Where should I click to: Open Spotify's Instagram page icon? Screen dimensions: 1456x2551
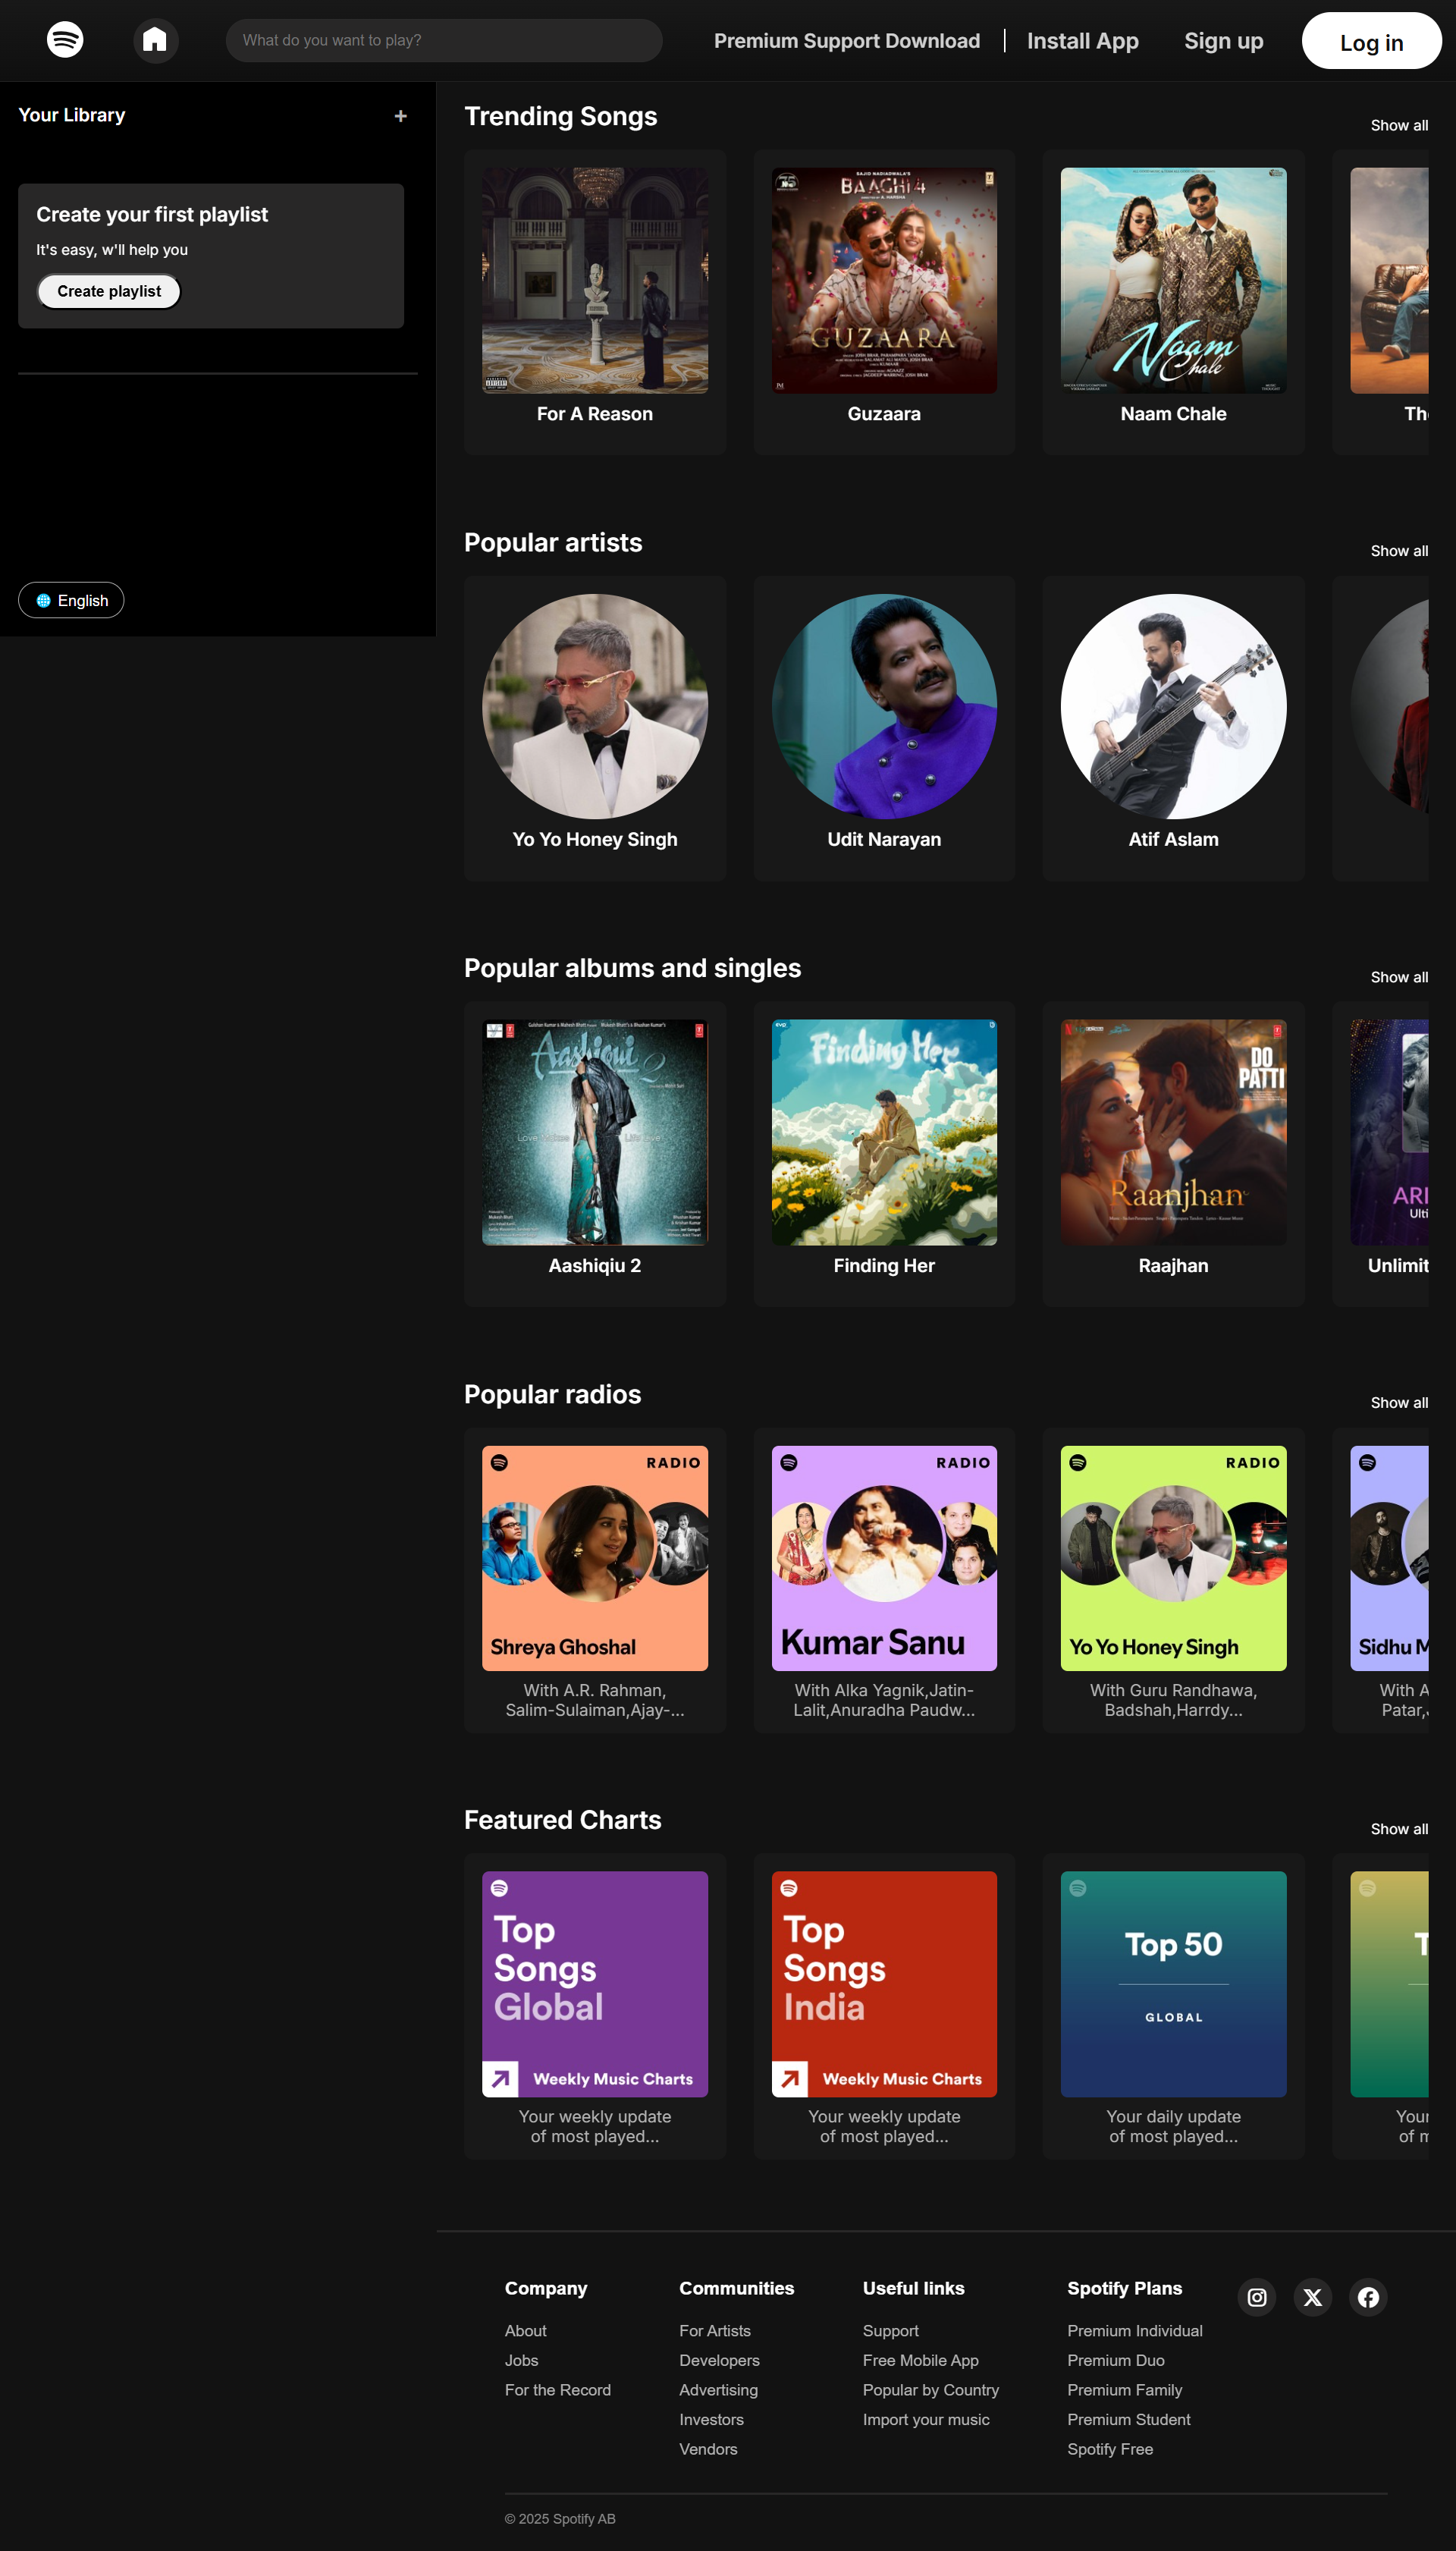click(1256, 2297)
